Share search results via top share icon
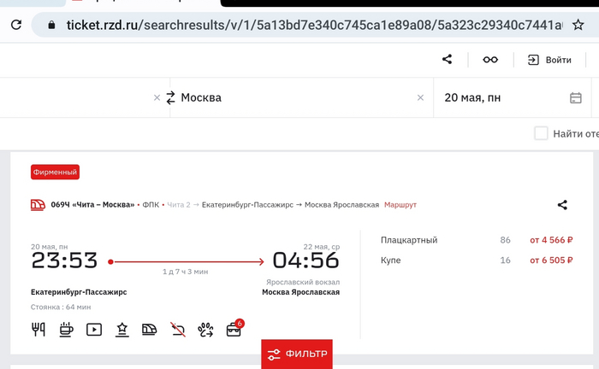 pos(447,59)
